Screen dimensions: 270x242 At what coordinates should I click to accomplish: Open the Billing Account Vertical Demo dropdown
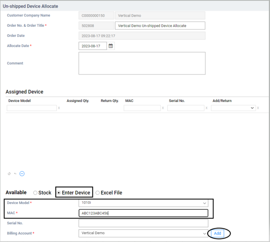click(x=143, y=233)
